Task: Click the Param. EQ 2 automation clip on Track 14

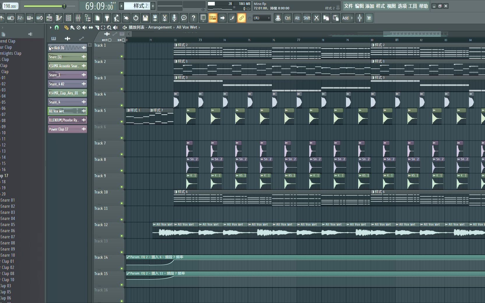Action: coord(305,263)
